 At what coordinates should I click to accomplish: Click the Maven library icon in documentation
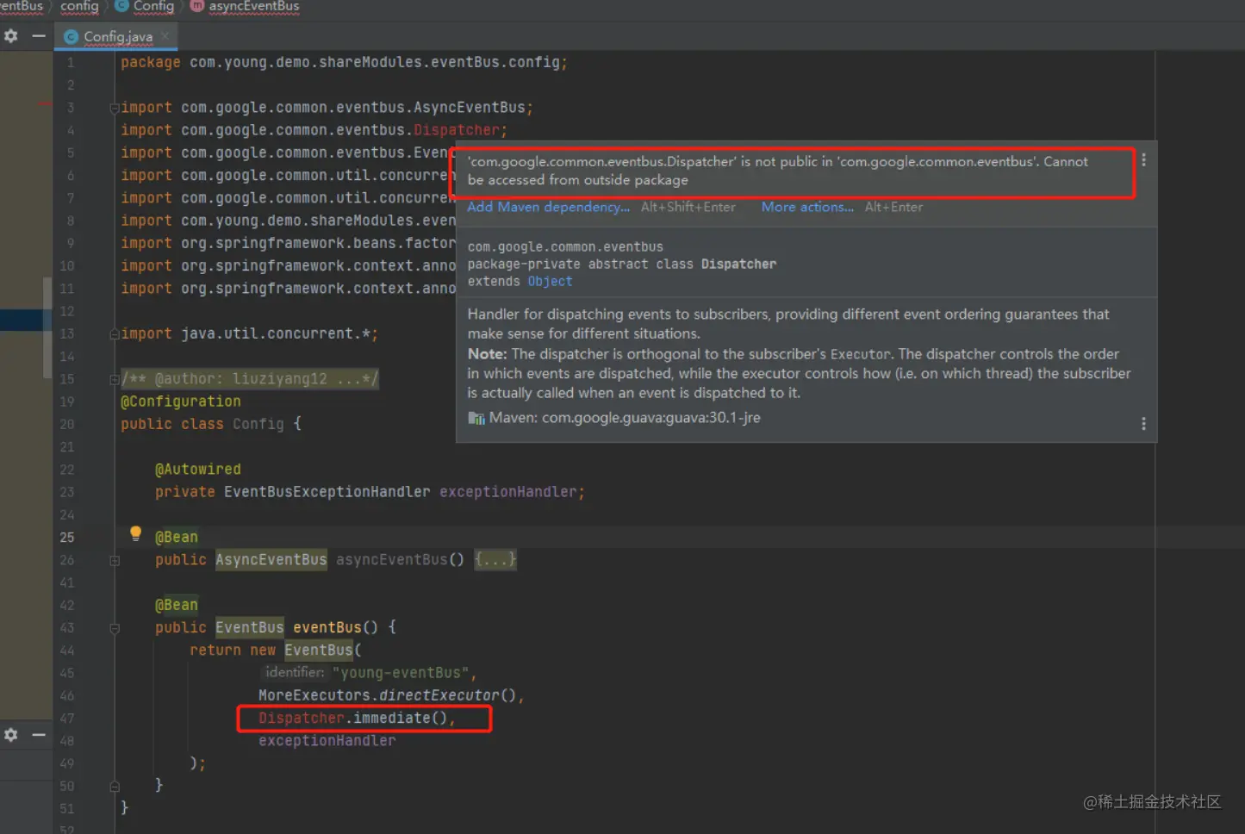[476, 418]
